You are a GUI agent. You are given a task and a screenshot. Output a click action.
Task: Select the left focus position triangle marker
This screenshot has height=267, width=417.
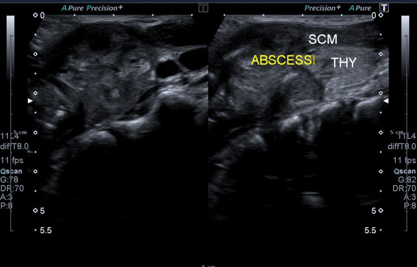[x=31, y=101]
